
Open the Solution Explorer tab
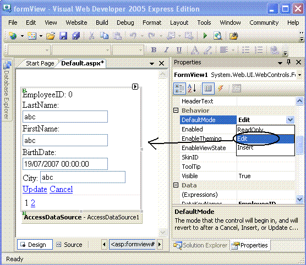[x=200, y=245]
